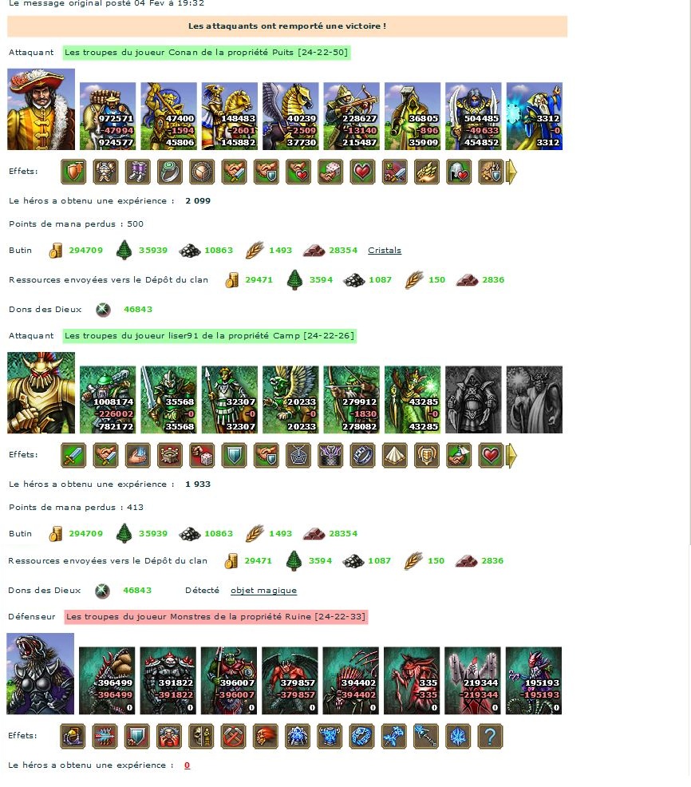Click the sword effect icon in liser91's effects
Image resolution: width=691 pixels, height=787 pixels.
73,455
